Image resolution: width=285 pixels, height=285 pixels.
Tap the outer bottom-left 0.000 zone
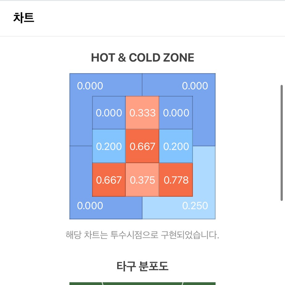pos(90,205)
